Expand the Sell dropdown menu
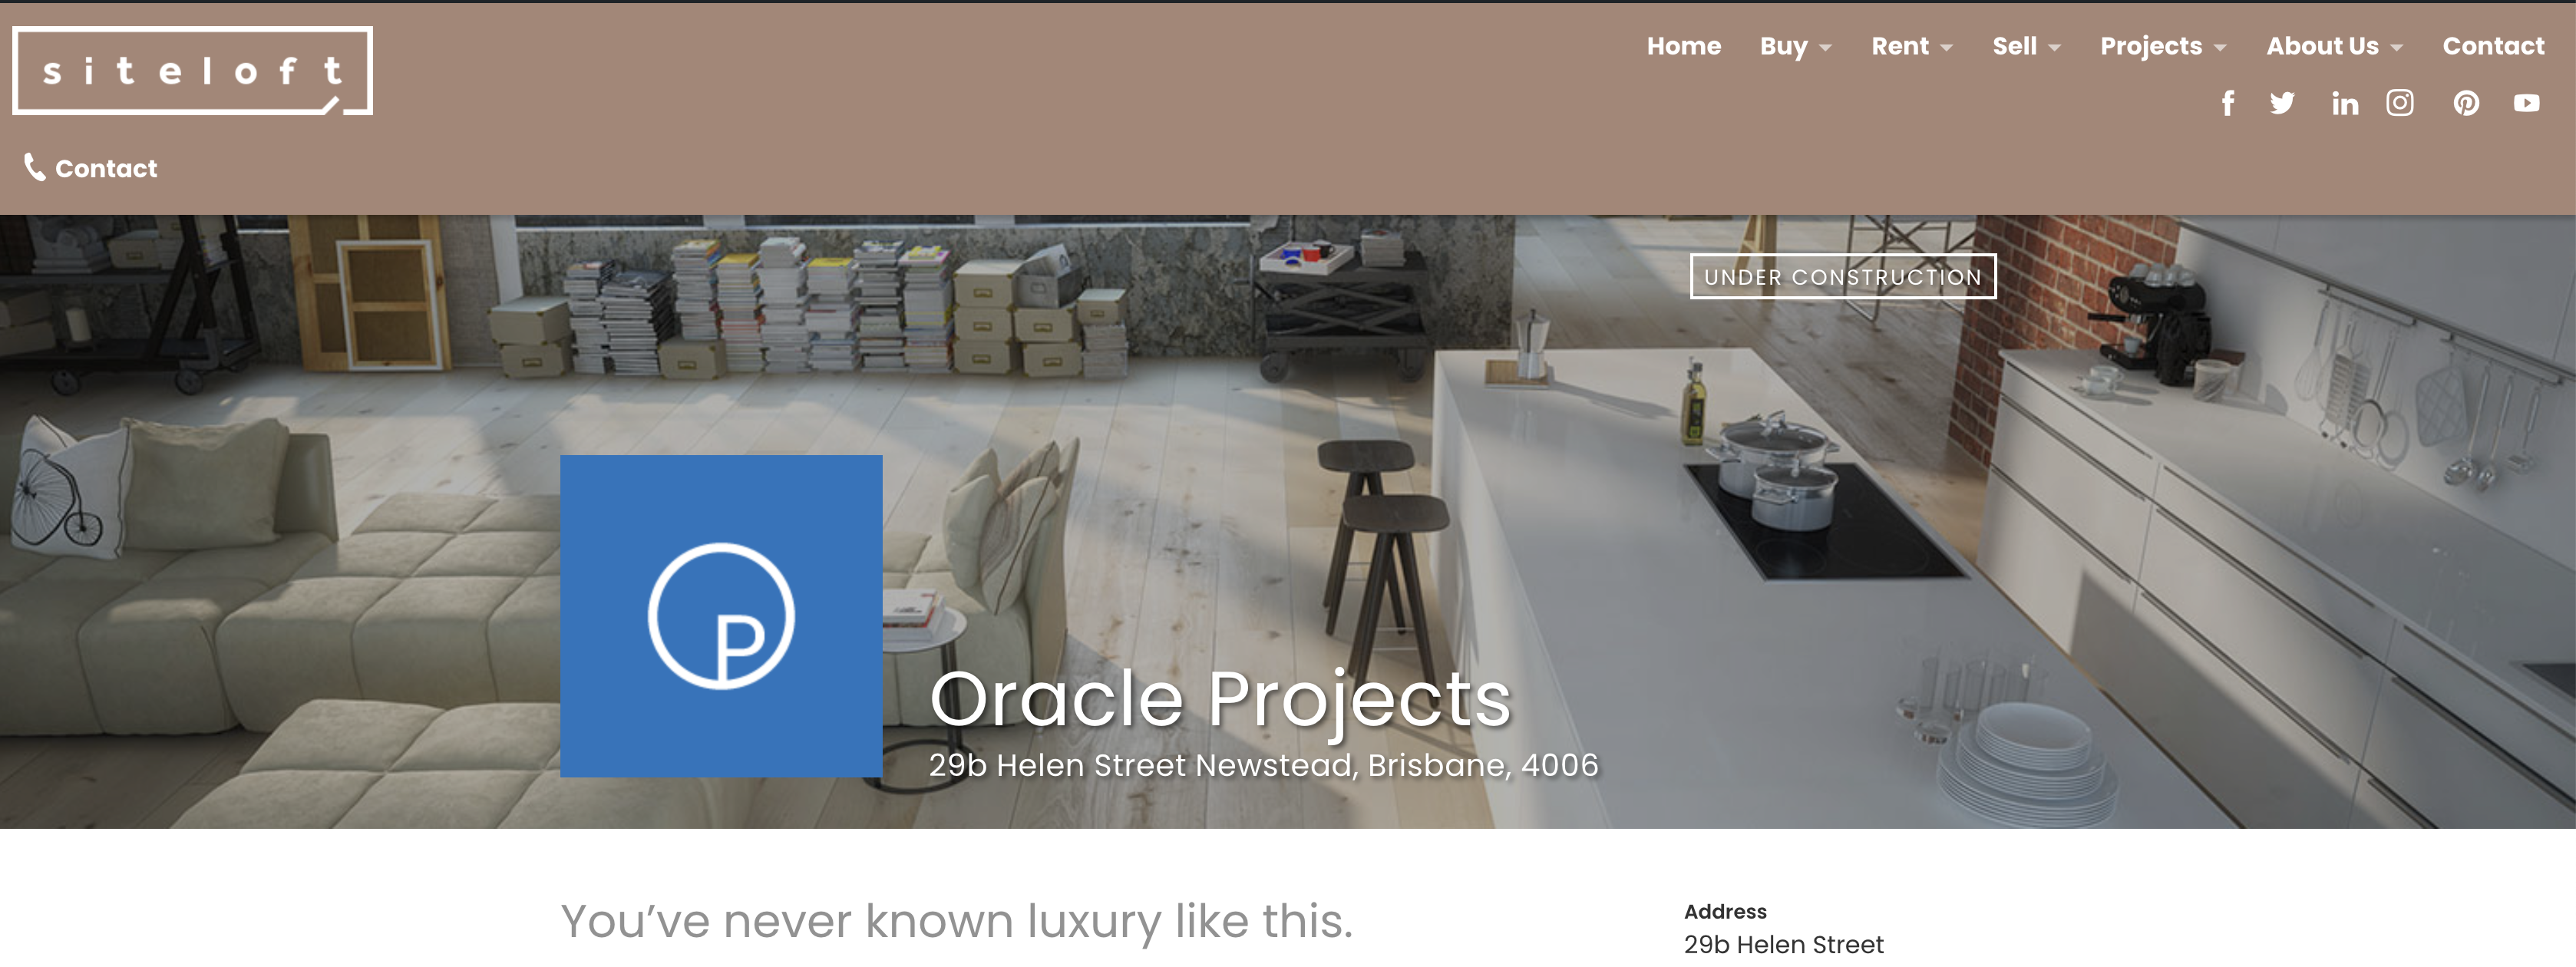Image resolution: width=2576 pixels, height=967 pixels. point(2026,46)
